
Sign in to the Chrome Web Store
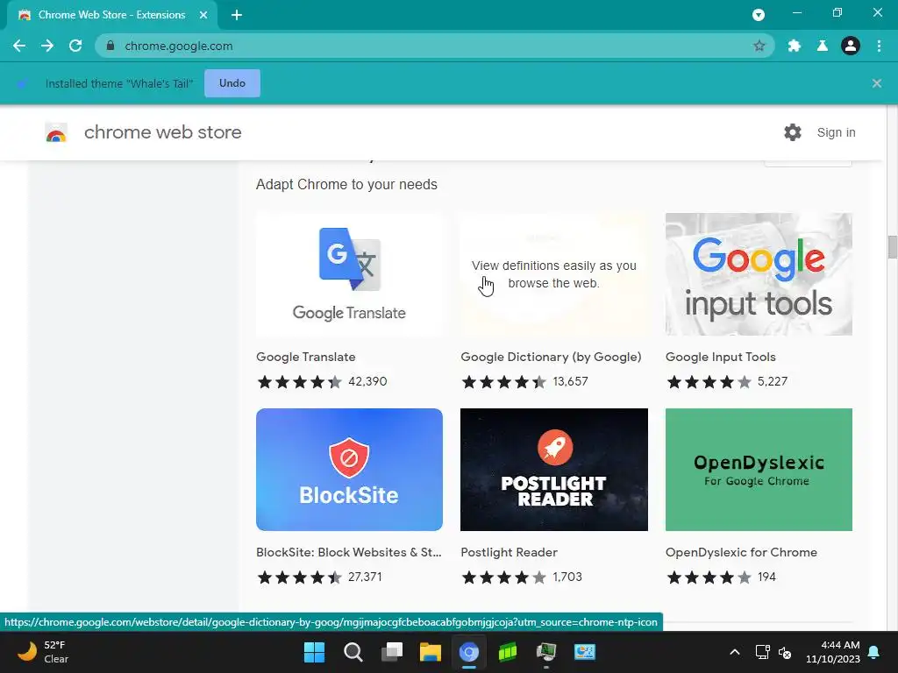(x=836, y=132)
